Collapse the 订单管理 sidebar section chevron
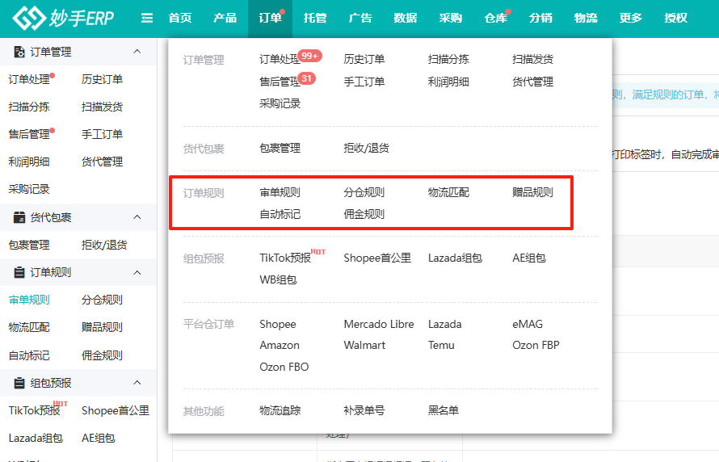 coord(137,52)
